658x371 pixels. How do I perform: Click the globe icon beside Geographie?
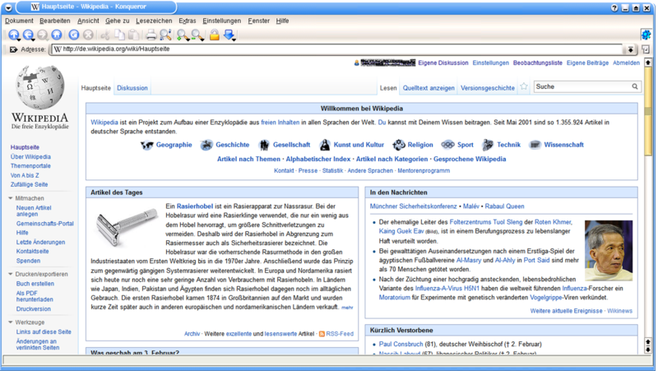[147, 146]
